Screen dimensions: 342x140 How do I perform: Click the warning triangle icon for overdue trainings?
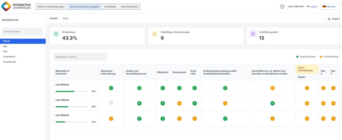[154, 34]
